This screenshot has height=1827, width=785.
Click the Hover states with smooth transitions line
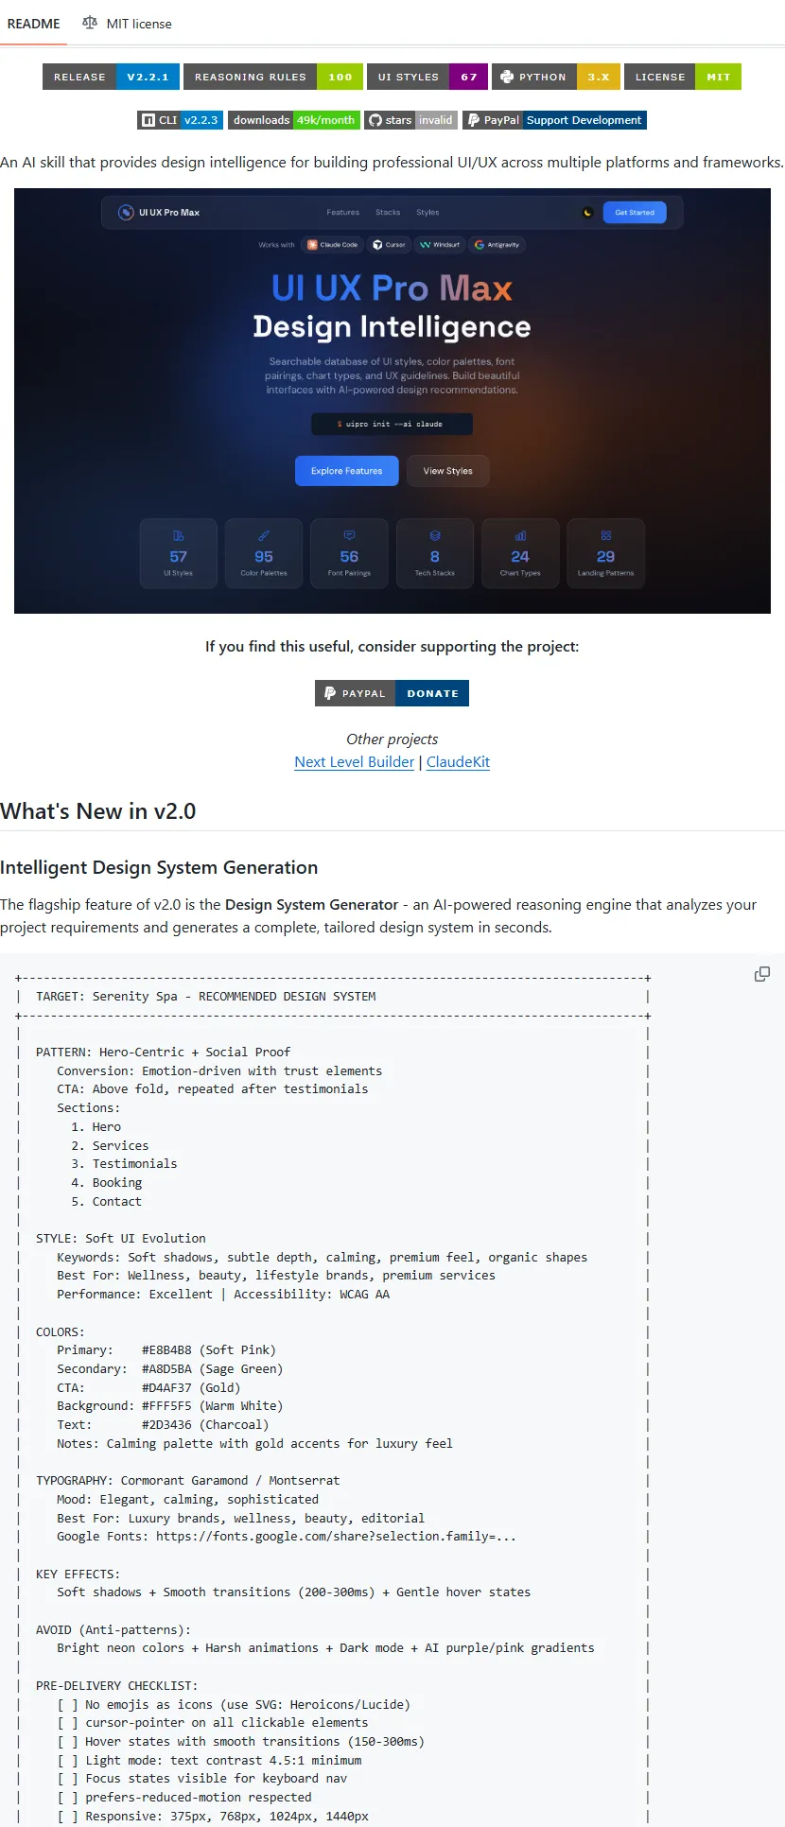pos(241,1742)
